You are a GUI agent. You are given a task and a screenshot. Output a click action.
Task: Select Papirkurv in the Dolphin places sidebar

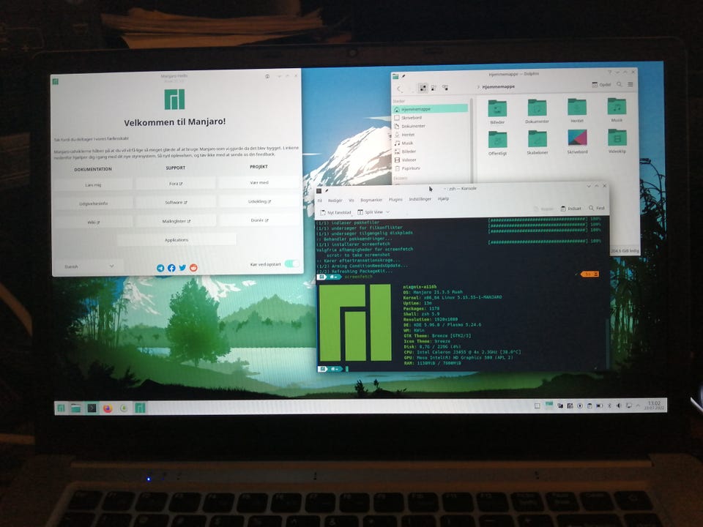pyautogui.click(x=430, y=168)
